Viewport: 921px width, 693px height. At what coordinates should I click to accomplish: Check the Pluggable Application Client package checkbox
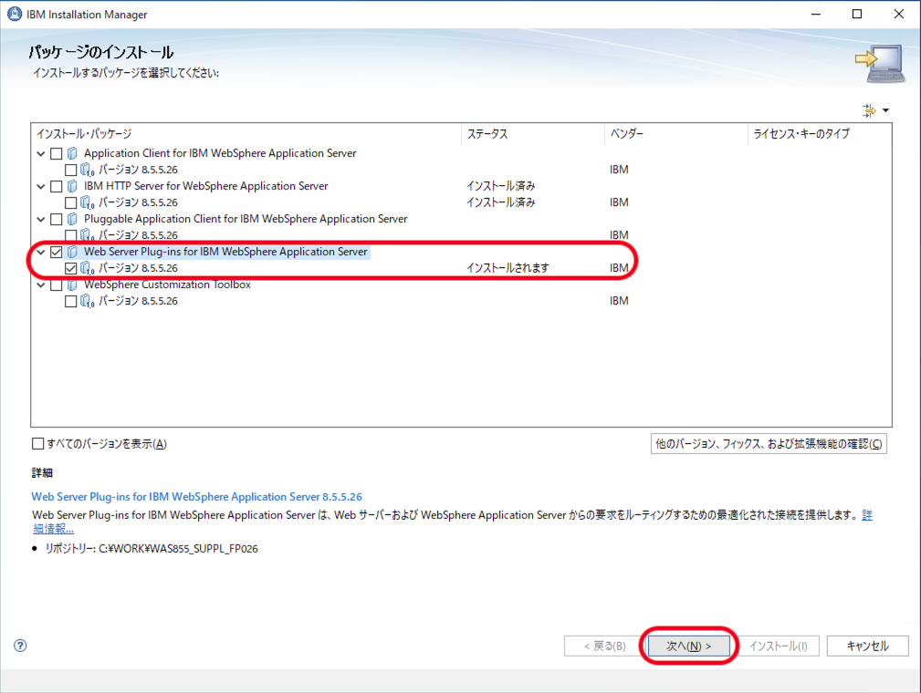[x=57, y=220]
